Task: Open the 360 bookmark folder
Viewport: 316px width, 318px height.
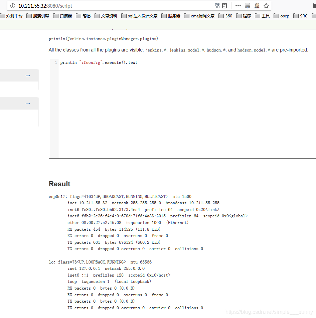Action: tap(225, 16)
